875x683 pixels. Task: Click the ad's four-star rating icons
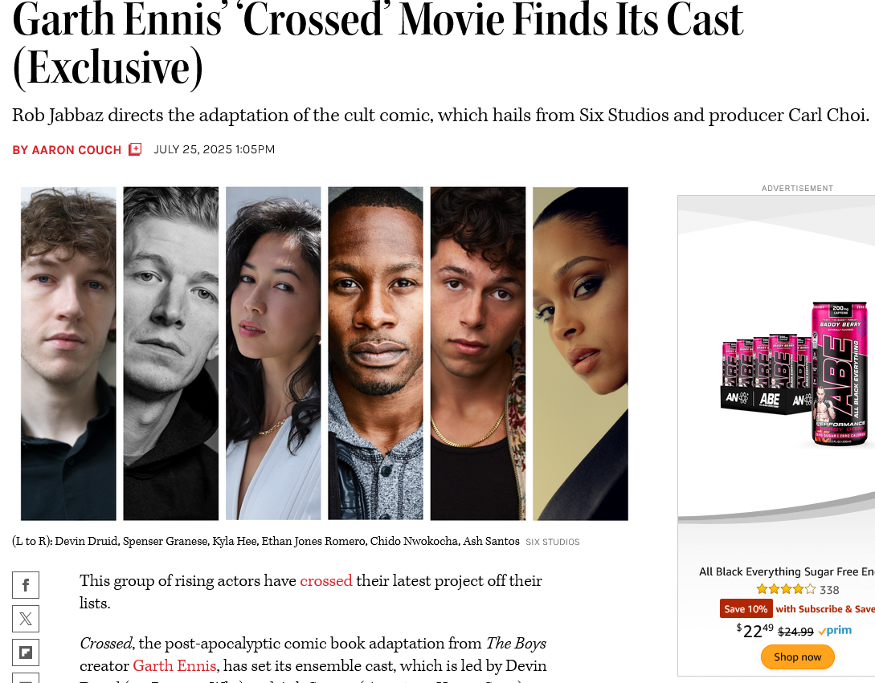click(x=786, y=589)
